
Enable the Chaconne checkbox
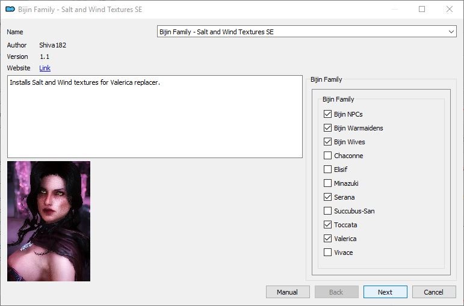[327, 156]
